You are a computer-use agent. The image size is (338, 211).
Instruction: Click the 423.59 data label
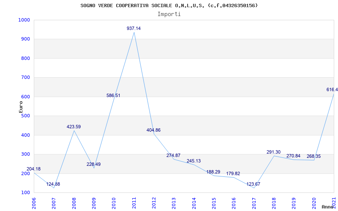(74, 127)
